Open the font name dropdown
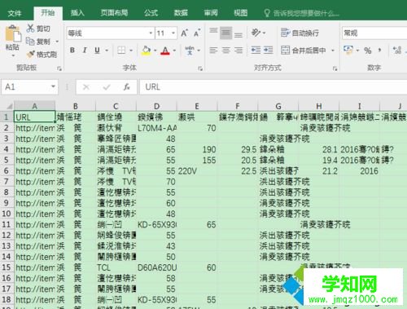The height and width of the screenshot is (309, 407). tap(151, 33)
